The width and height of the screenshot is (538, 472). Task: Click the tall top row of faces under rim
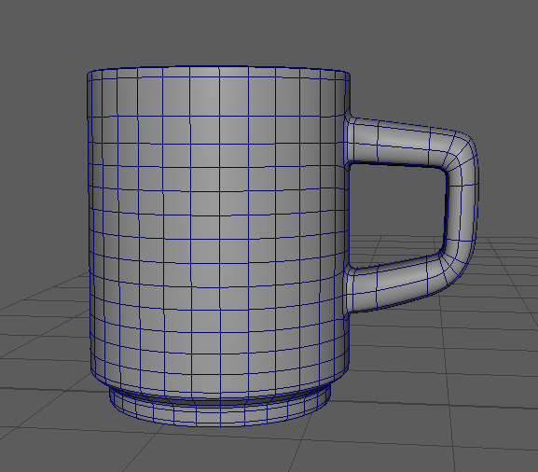coord(218,97)
